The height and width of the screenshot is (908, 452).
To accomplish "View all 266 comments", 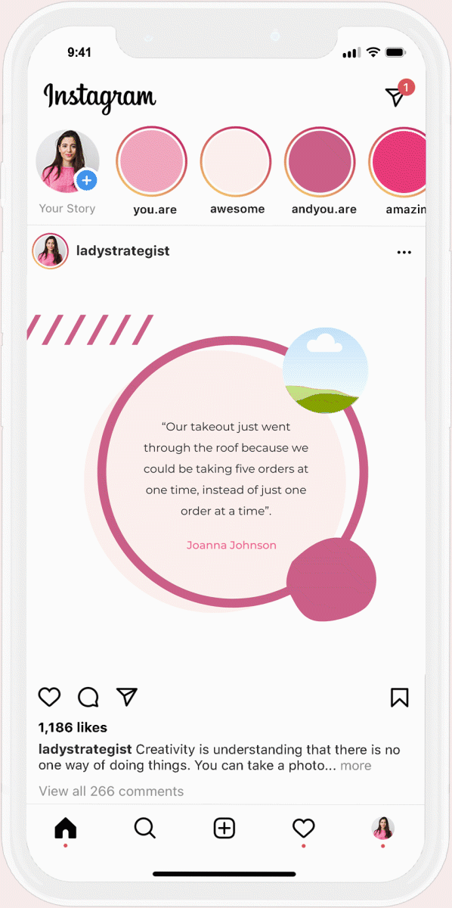I will coord(111,791).
